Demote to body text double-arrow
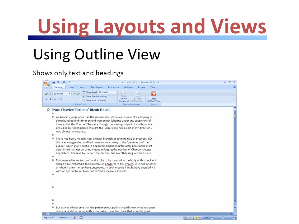 [x=78, y=94]
